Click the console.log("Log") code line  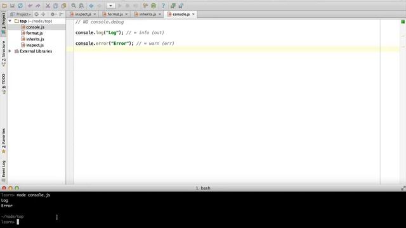tap(120, 33)
